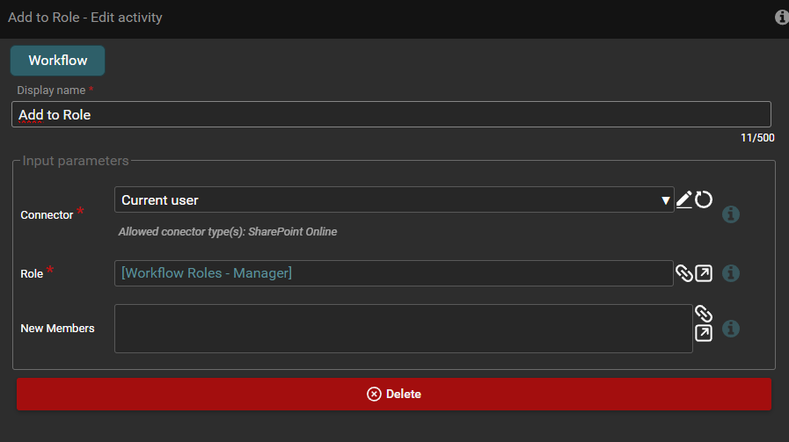
Task: Select the Workflow Roles - Manager reference
Action: click(x=207, y=273)
